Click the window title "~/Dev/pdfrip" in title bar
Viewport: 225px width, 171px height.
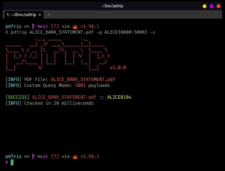pyautogui.click(x=112, y=6)
